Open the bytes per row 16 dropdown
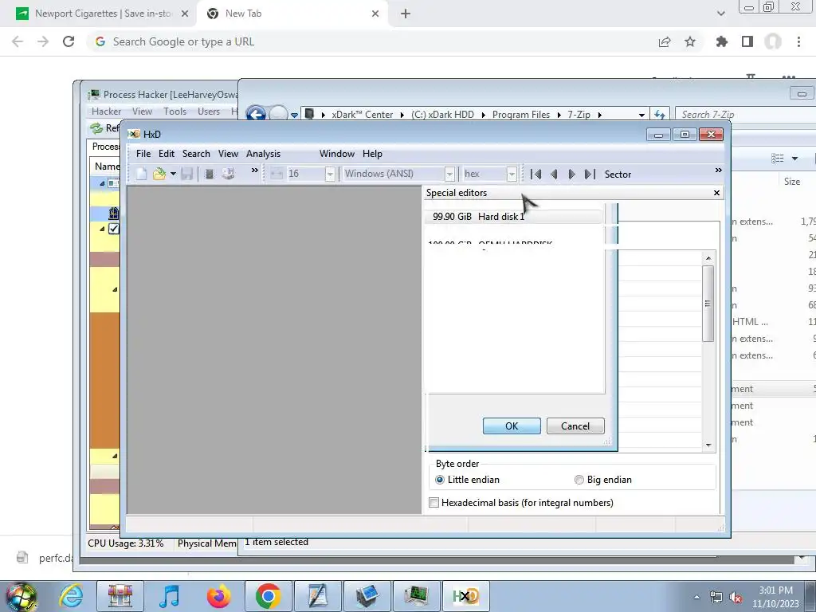This screenshot has height=612, width=816. [x=330, y=174]
